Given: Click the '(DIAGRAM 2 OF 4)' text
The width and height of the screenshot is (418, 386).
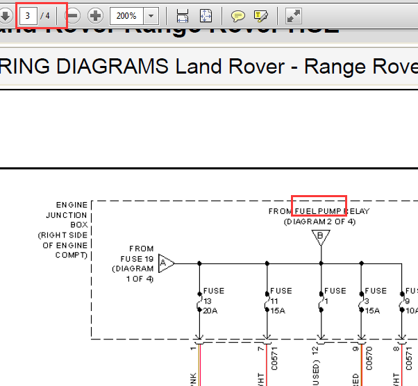Looking at the screenshot, I should point(319,221).
